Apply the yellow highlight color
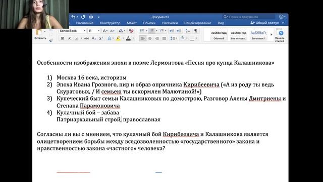 click(118, 38)
